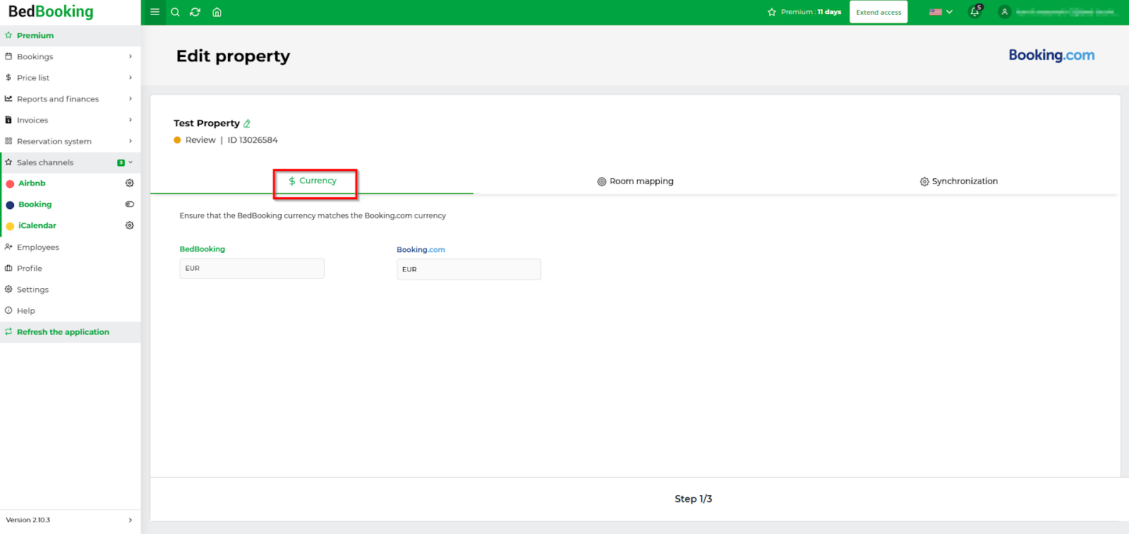Screen dimensions: 1129x534
Task: Open Help in the sidebar
Action: pyautogui.click(x=71, y=311)
